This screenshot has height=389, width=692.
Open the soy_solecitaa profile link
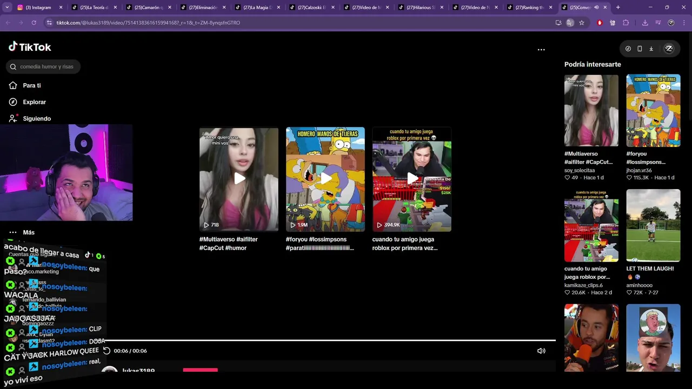(x=580, y=170)
